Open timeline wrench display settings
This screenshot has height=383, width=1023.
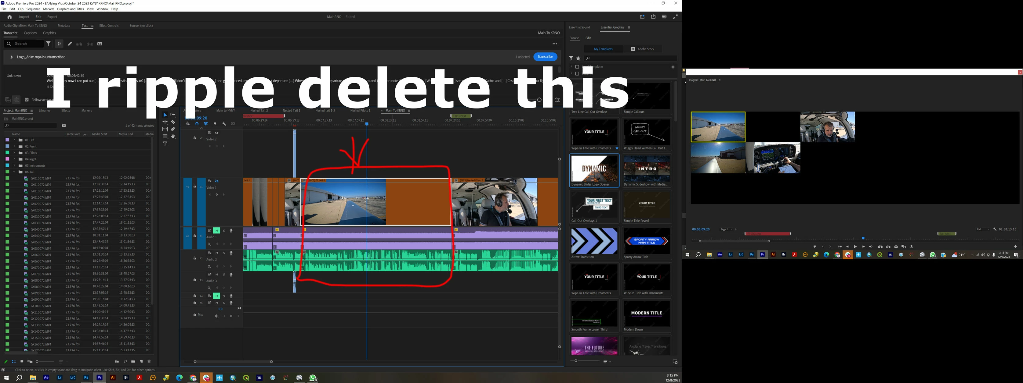(224, 124)
